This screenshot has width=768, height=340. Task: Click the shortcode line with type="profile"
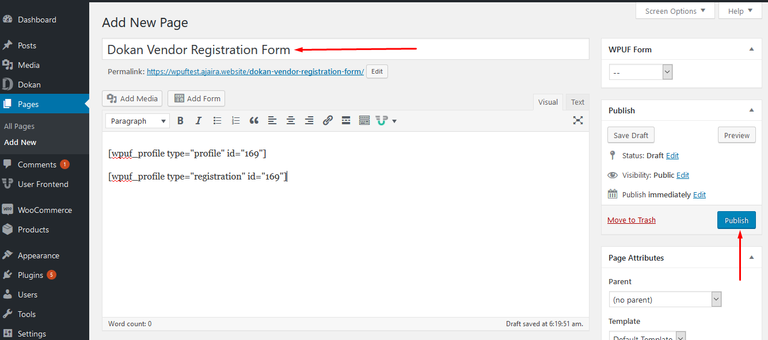[187, 154]
